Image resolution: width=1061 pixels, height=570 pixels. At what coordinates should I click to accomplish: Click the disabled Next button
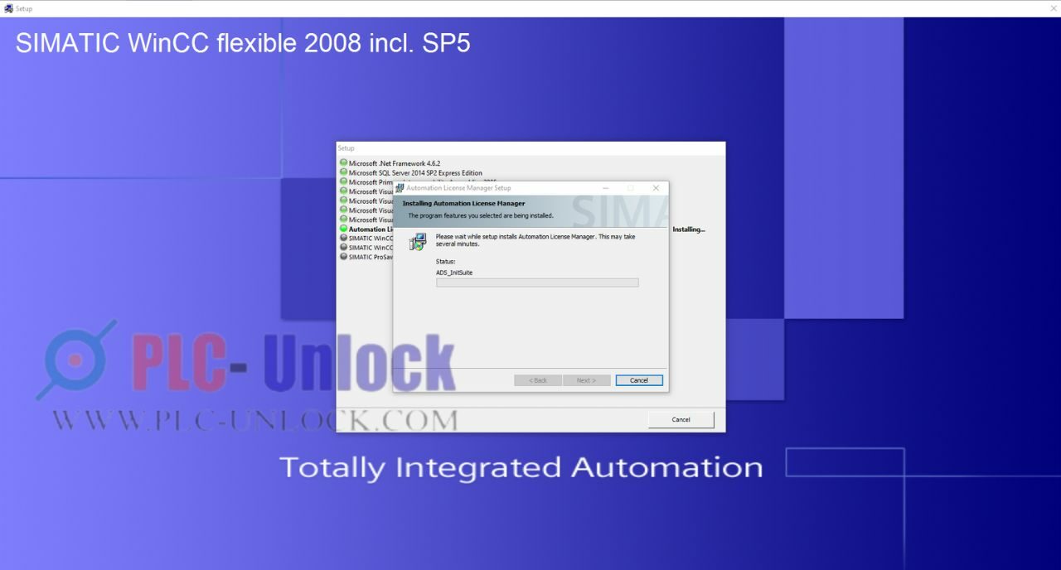click(587, 379)
